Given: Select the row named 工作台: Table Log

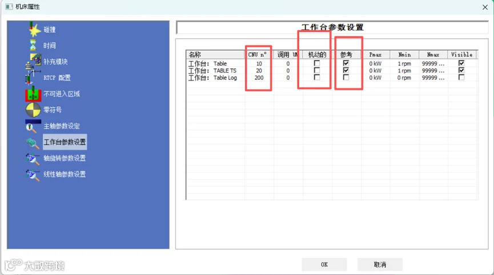Looking at the screenshot, I should (212, 78).
